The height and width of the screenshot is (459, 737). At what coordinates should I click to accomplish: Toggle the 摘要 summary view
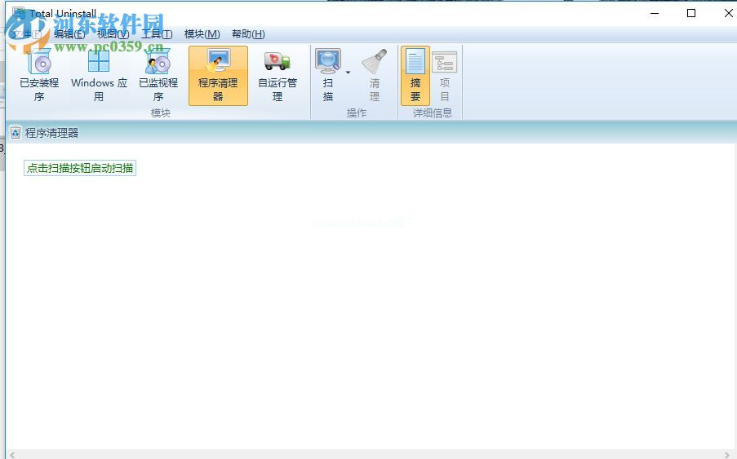415,76
